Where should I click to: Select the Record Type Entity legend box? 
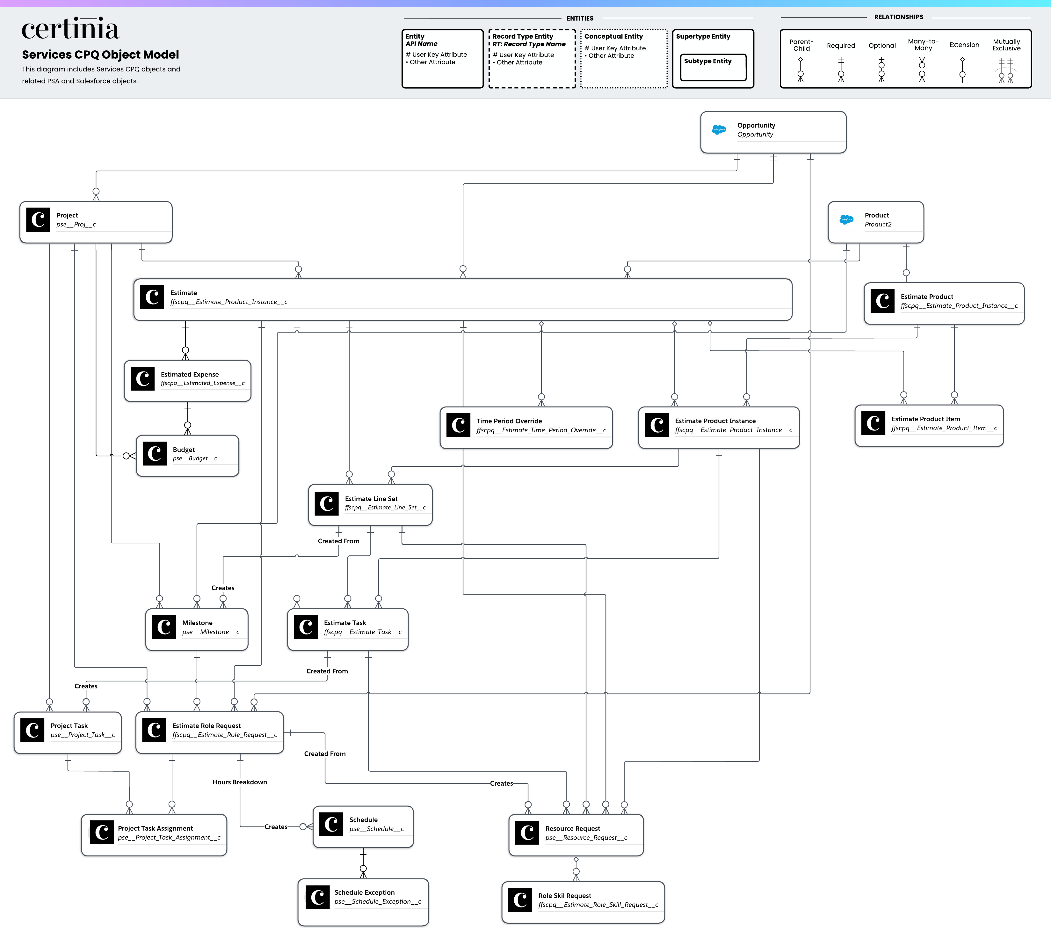[x=532, y=59]
